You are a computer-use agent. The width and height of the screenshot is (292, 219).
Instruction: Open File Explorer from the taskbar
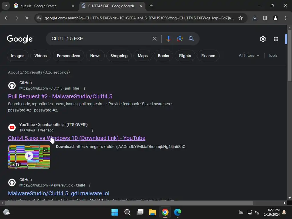[152, 212]
